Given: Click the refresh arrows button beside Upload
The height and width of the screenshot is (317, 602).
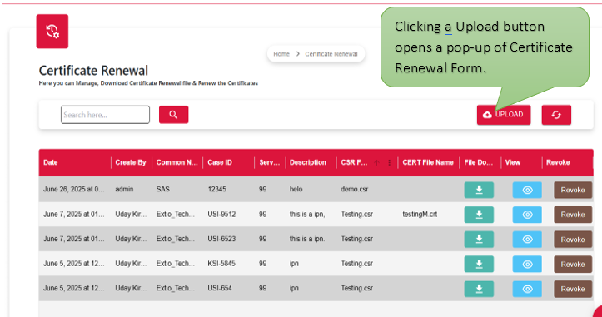Looking at the screenshot, I should [x=556, y=115].
